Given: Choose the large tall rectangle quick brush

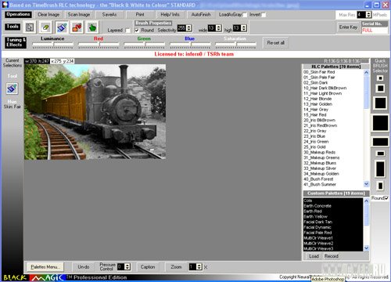Looking at the screenshot, I should [380, 168].
